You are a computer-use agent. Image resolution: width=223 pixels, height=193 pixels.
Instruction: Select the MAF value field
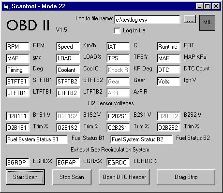tap(17, 58)
